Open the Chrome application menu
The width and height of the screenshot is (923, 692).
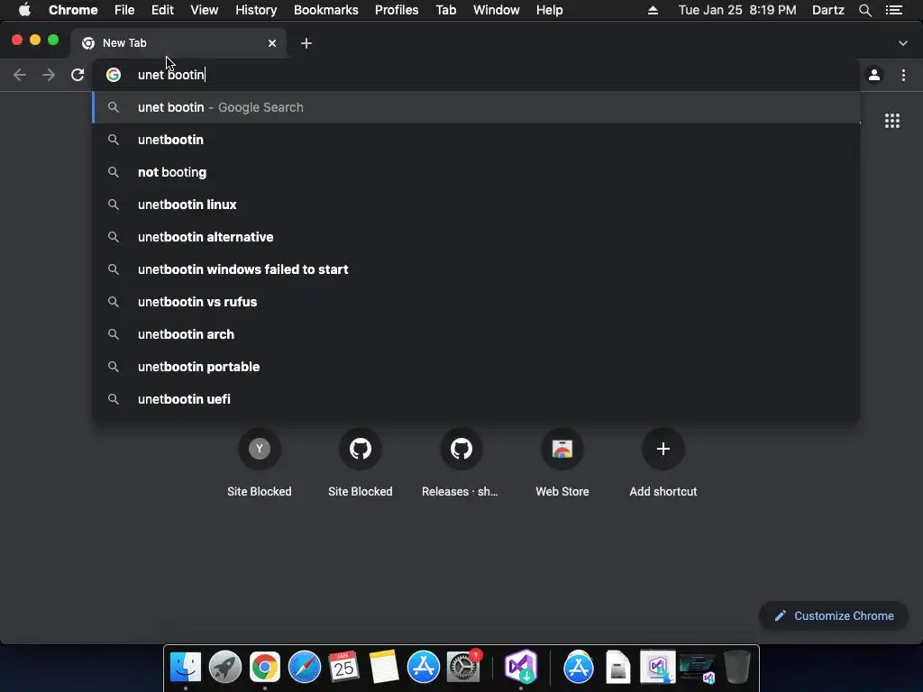pyautogui.click(x=73, y=10)
